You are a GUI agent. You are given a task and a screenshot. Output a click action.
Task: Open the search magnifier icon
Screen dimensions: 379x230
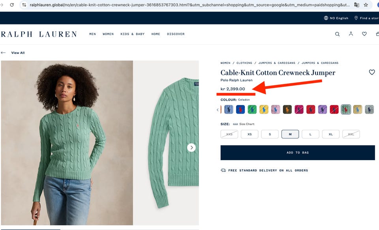pyautogui.click(x=337, y=34)
